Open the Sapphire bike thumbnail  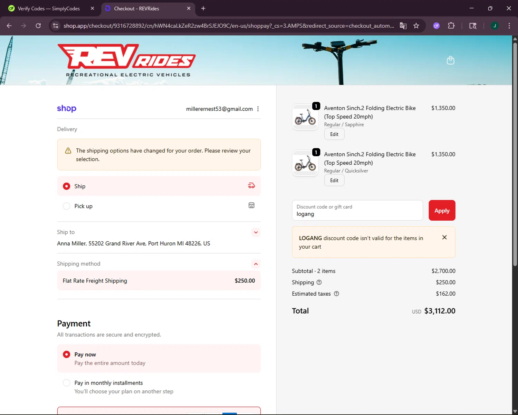[x=305, y=117]
